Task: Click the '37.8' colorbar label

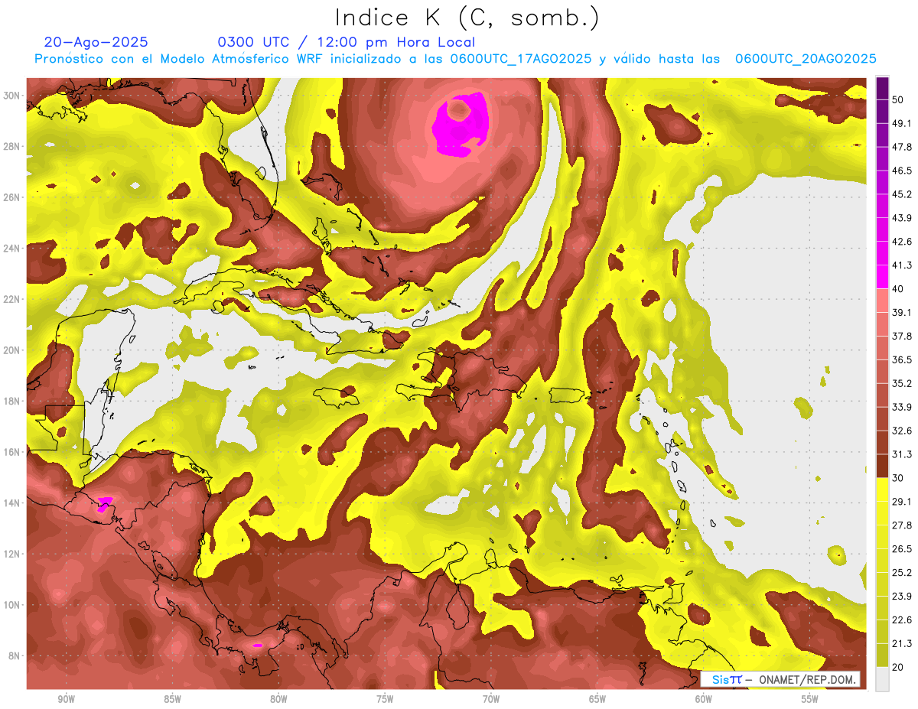Action: point(901,336)
